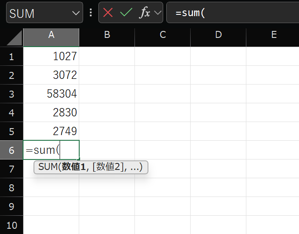Open Insert Function fx dialog

tap(145, 13)
